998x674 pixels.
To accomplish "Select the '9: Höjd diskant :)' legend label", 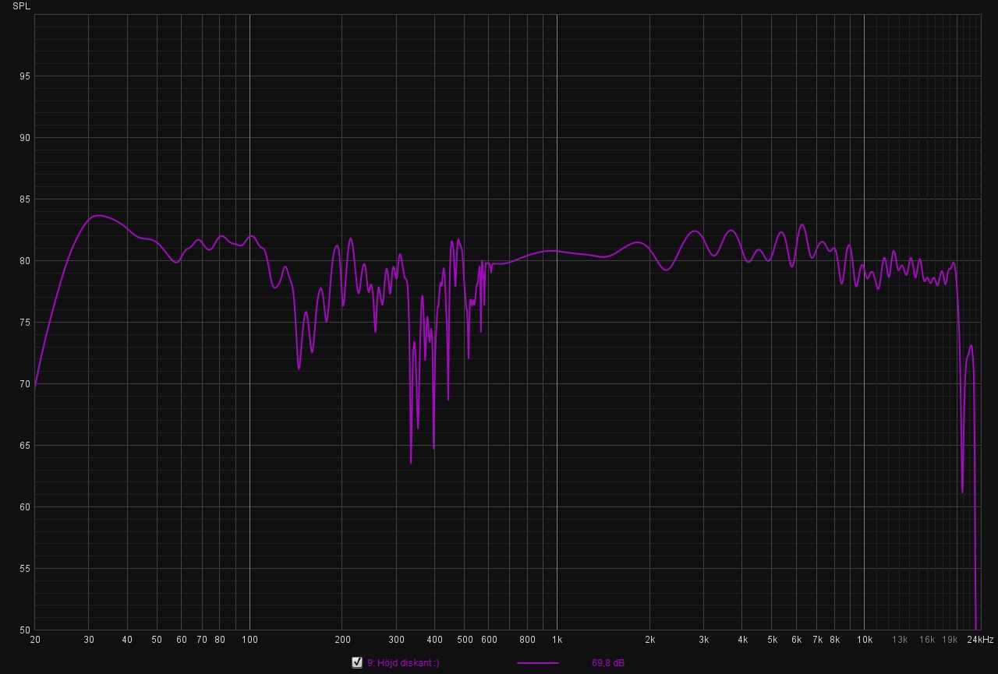I will click(403, 663).
